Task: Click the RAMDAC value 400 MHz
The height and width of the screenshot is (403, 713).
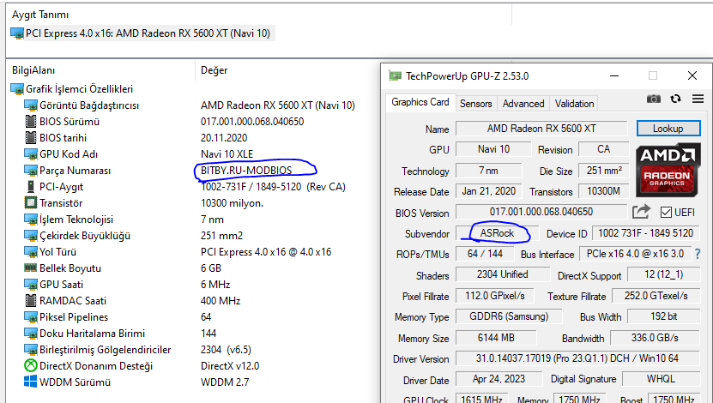Action: (221, 301)
